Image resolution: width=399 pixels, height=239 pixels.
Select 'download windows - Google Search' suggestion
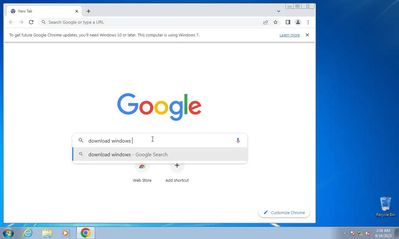point(160,154)
